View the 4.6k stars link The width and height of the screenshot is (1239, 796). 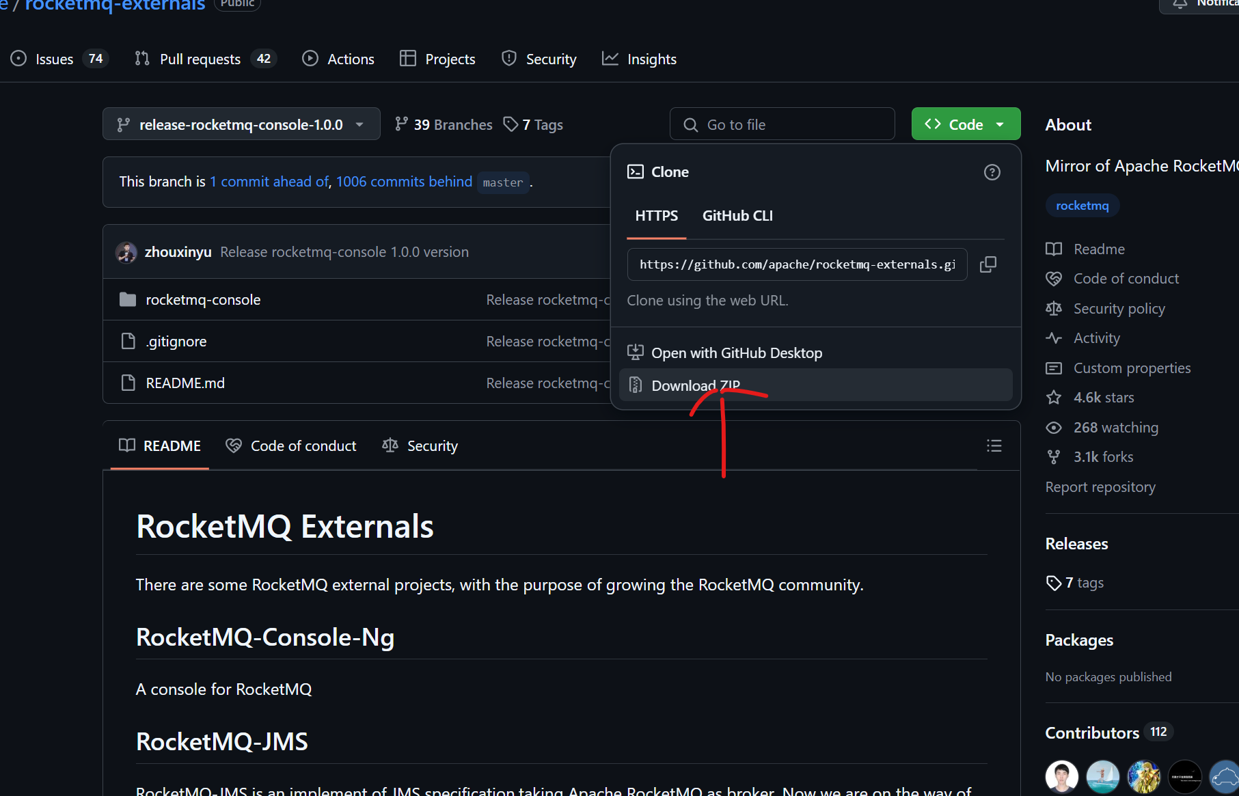tap(1089, 397)
